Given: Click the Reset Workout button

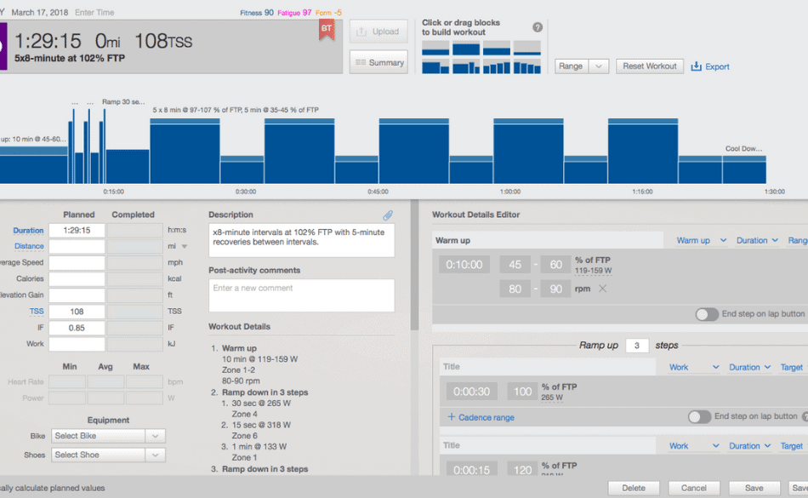Looking at the screenshot, I should pyautogui.click(x=650, y=66).
